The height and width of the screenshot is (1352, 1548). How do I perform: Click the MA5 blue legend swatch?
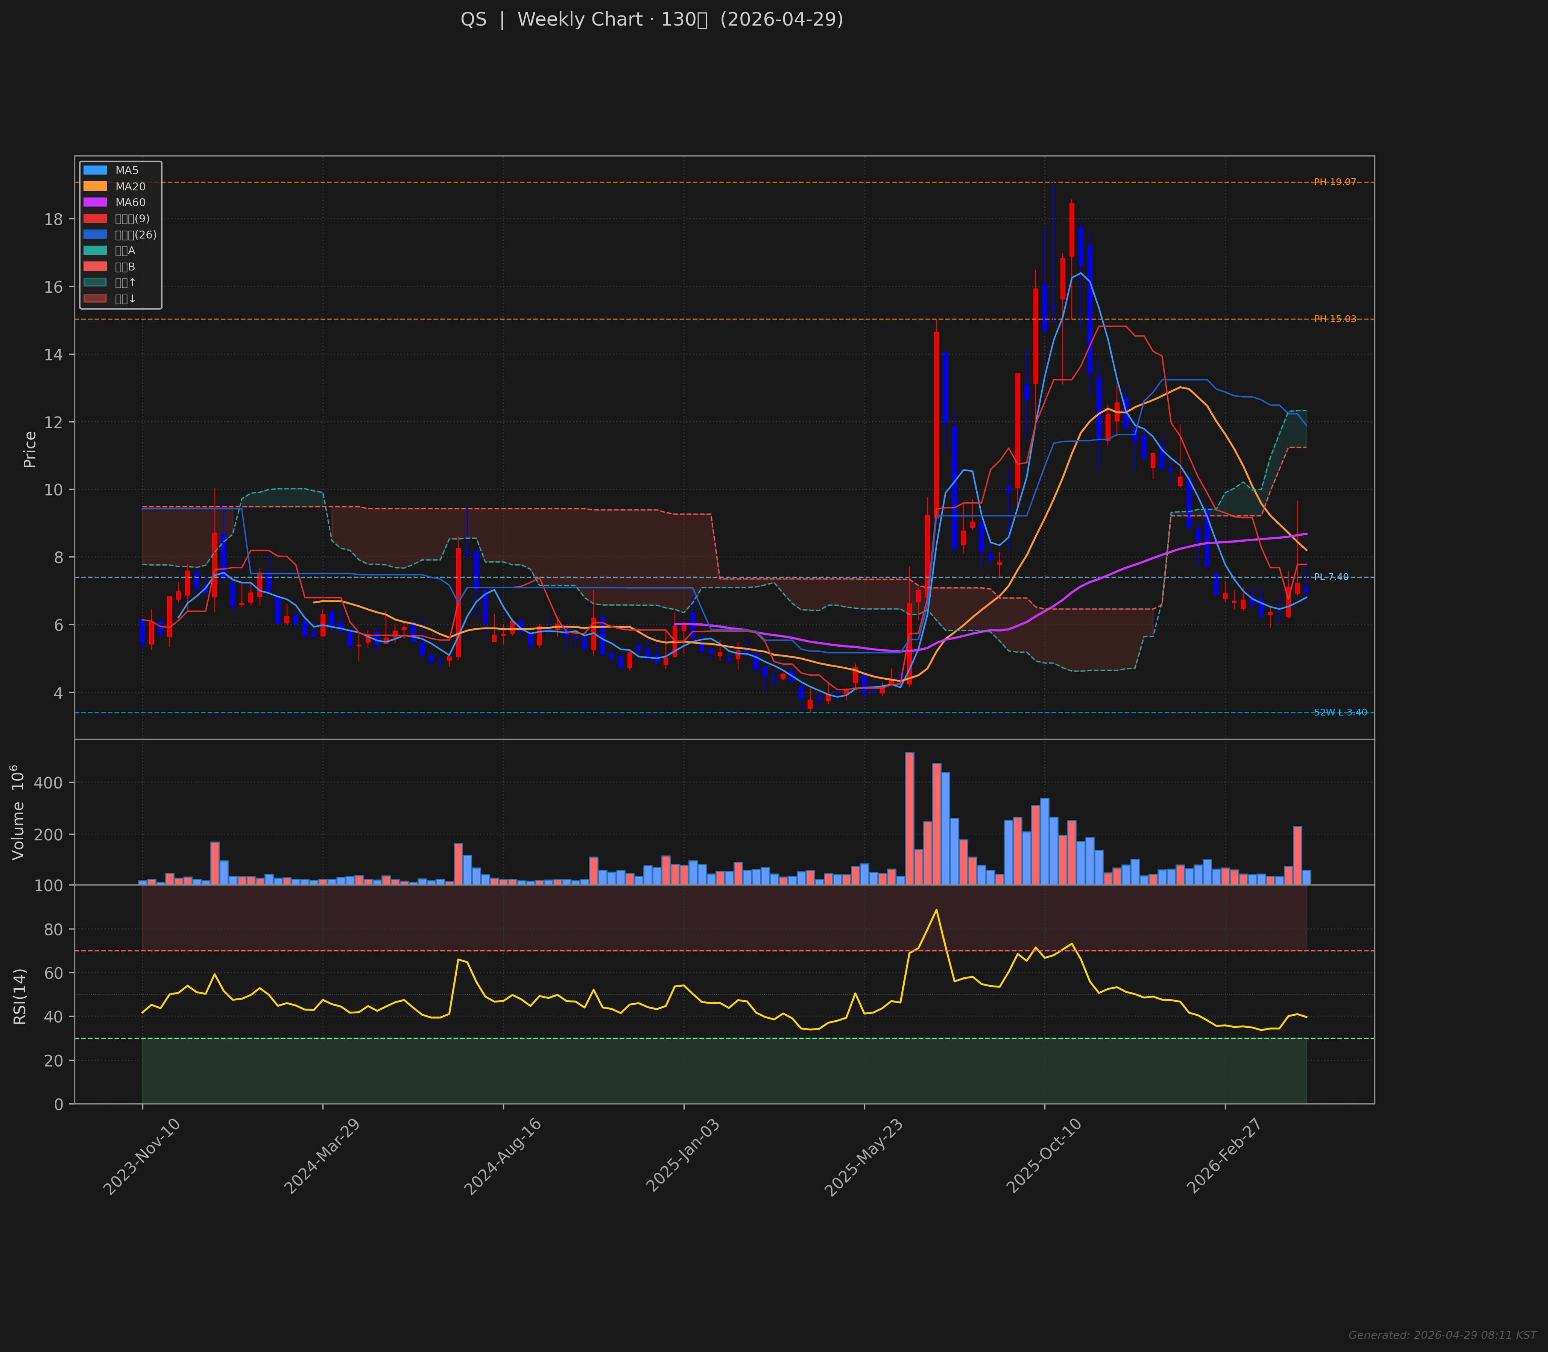tap(95, 170)
